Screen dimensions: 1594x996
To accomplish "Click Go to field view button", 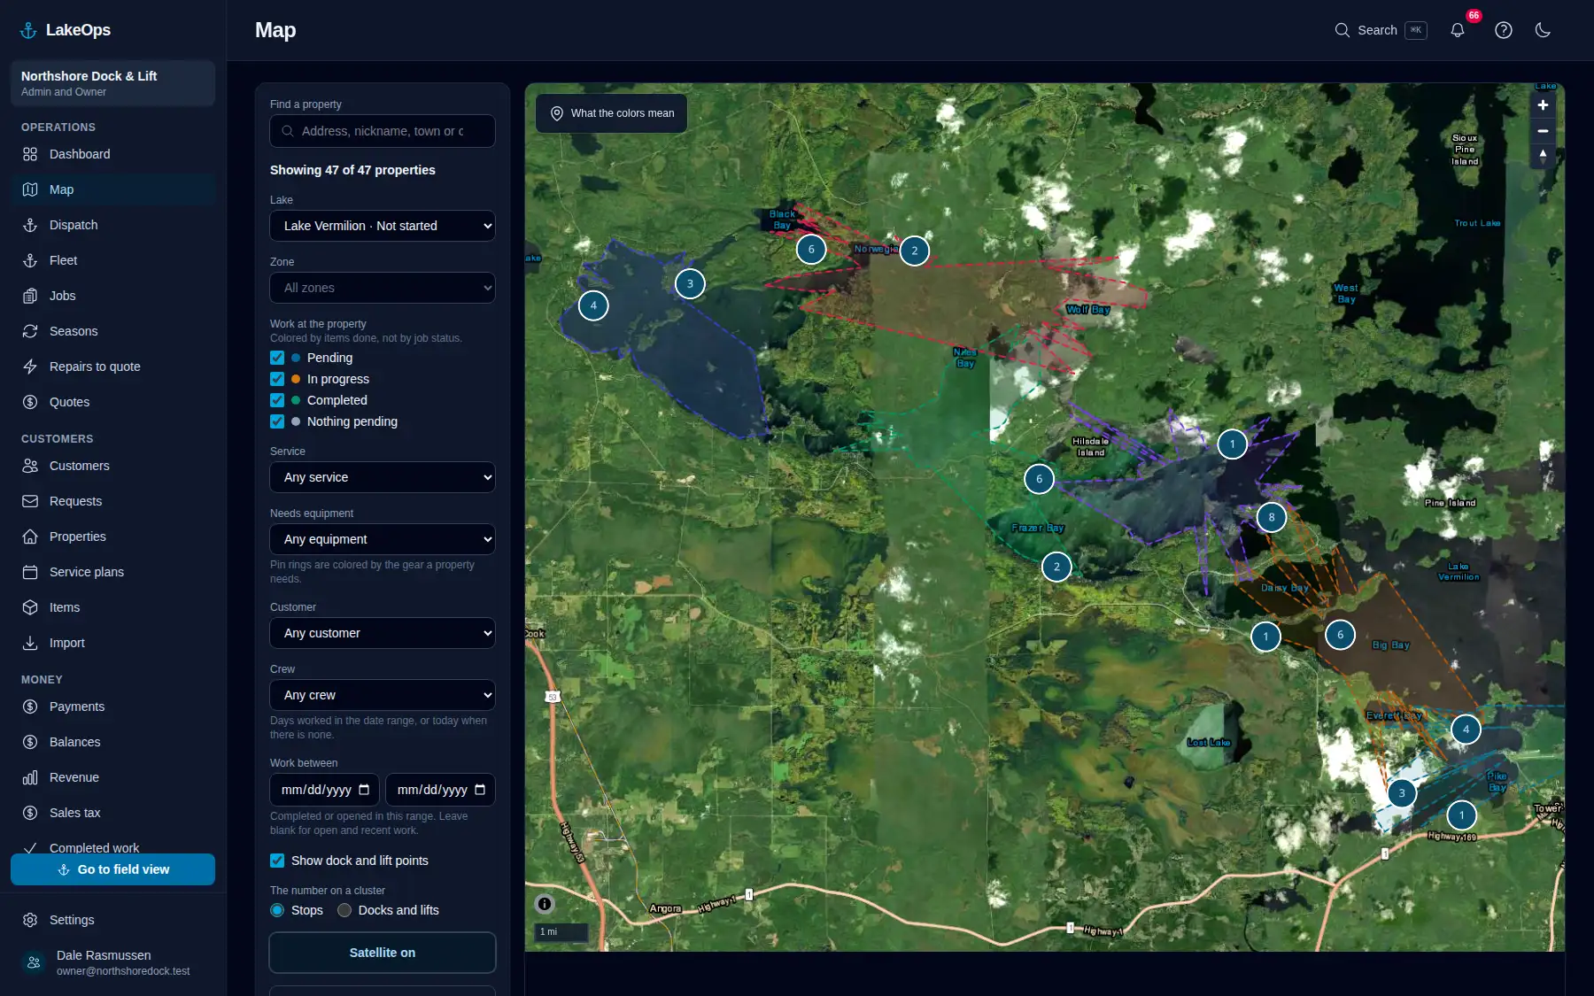I will point(112,869).
